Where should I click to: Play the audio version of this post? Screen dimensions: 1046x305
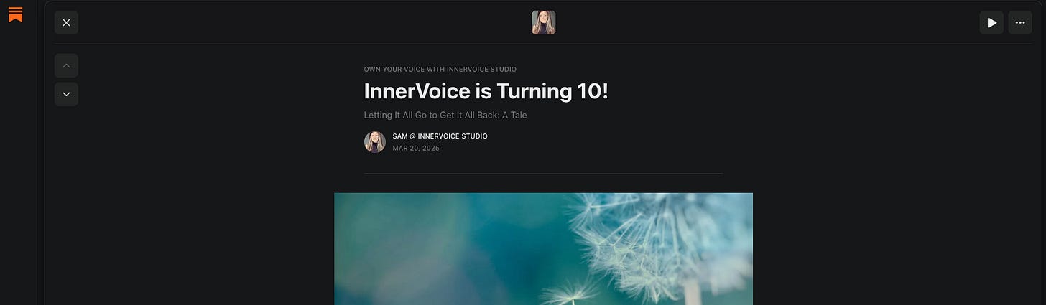click(991, 22)
